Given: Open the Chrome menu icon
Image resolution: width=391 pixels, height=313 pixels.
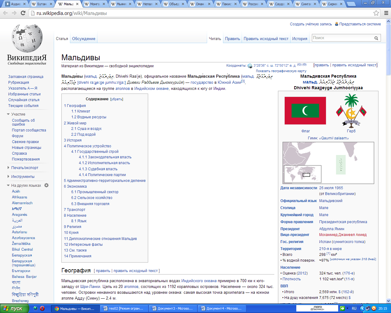Looking at the screenshot, I should pyautogui.click(x=386, y=13).
